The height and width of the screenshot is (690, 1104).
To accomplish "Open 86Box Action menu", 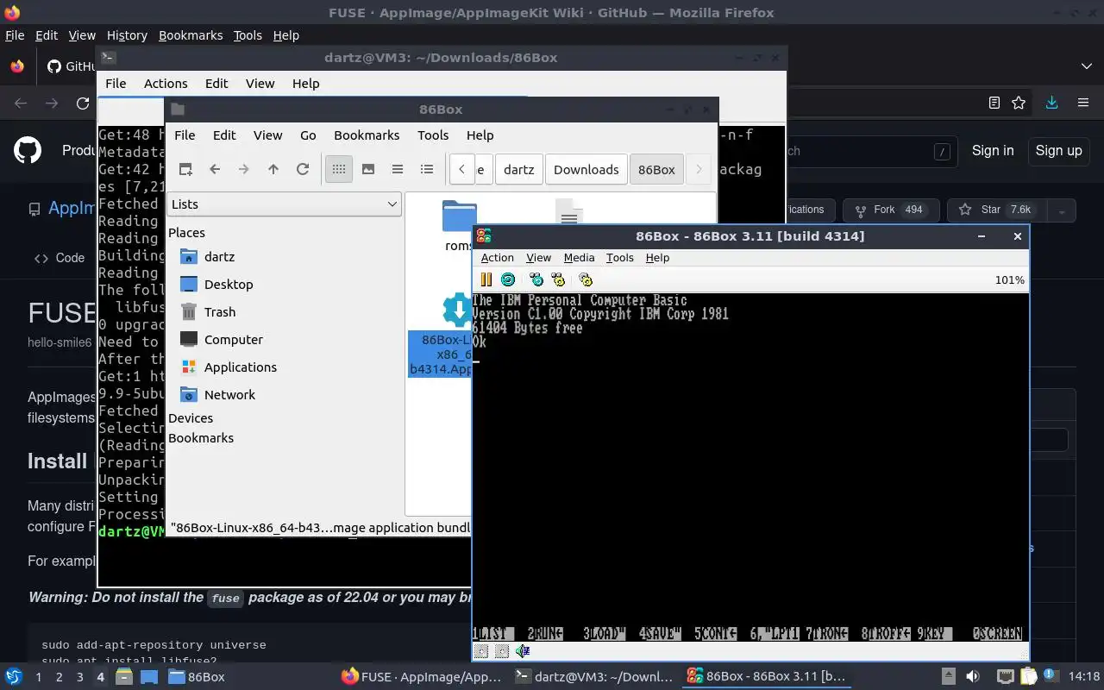I will (x=497, y=258).
